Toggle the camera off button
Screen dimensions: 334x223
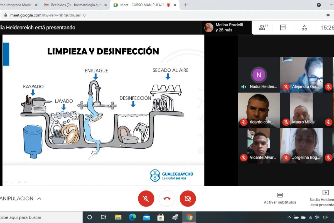(x=188, y=199)
